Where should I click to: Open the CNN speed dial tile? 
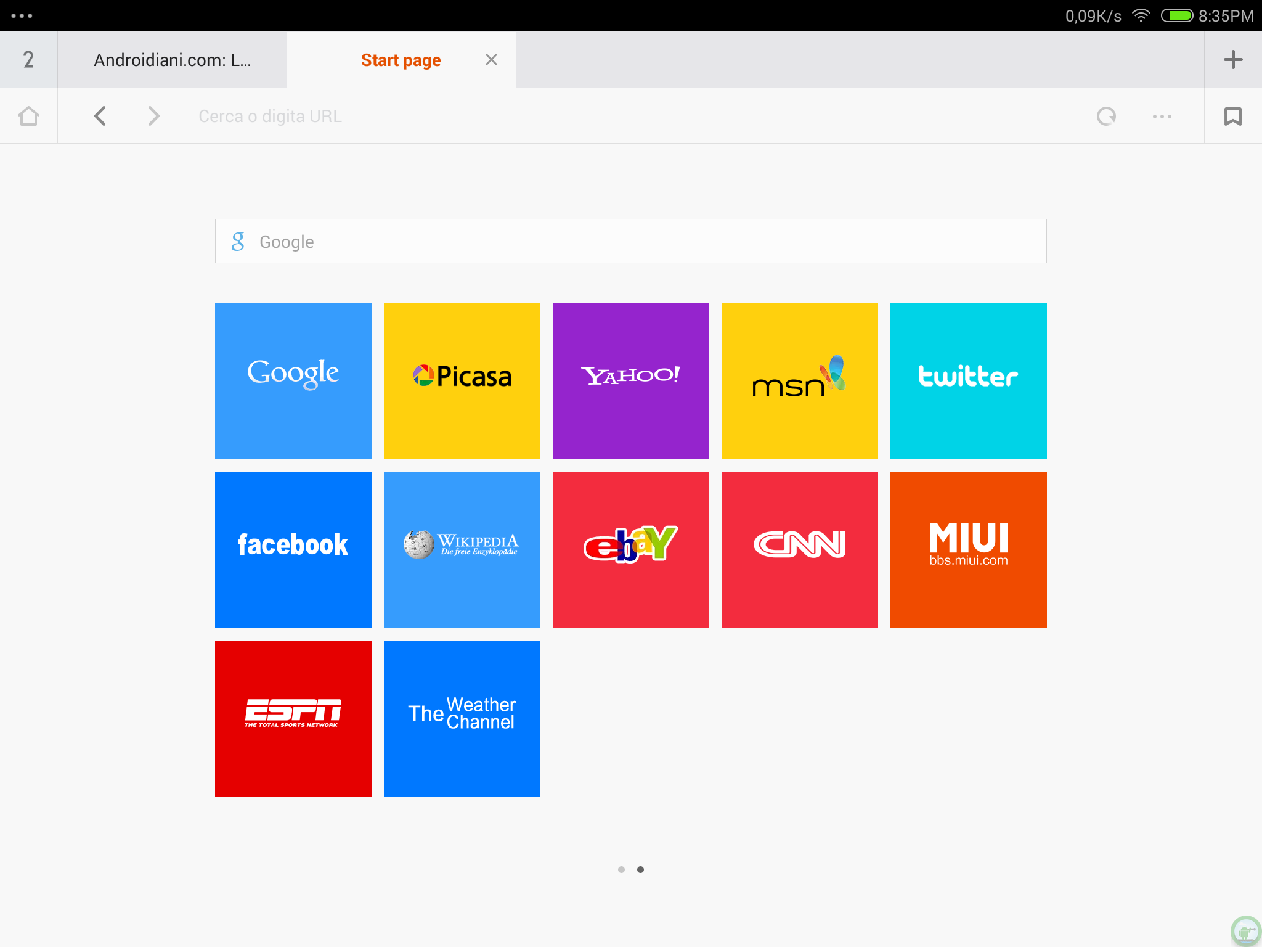tap(800, 550)
